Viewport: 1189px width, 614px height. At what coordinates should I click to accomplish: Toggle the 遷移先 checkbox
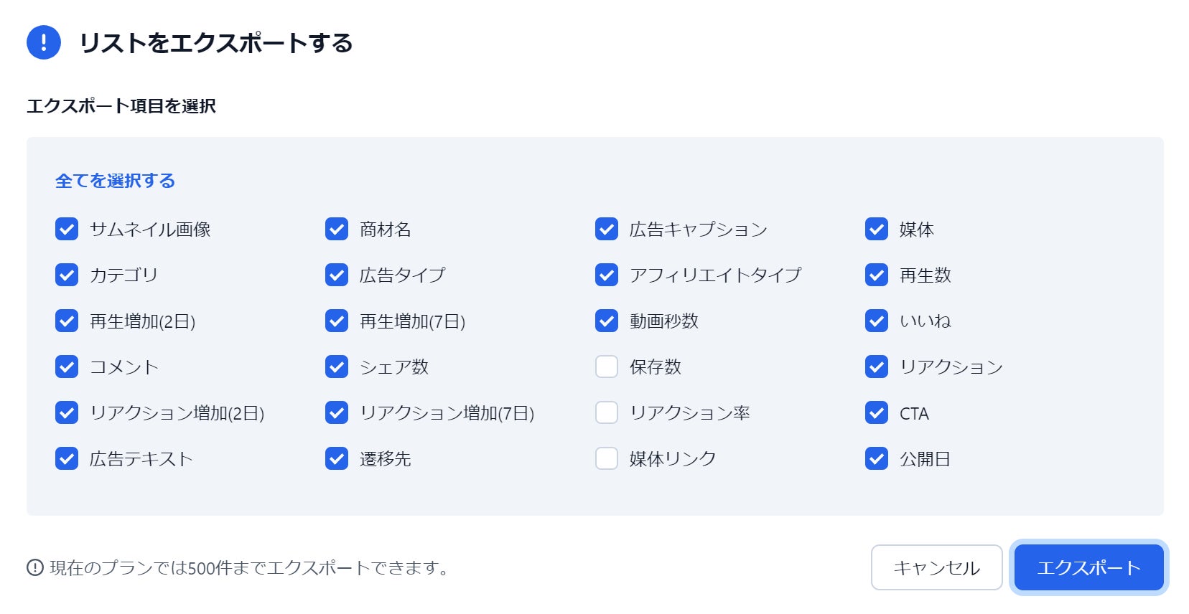click(337, 458)
